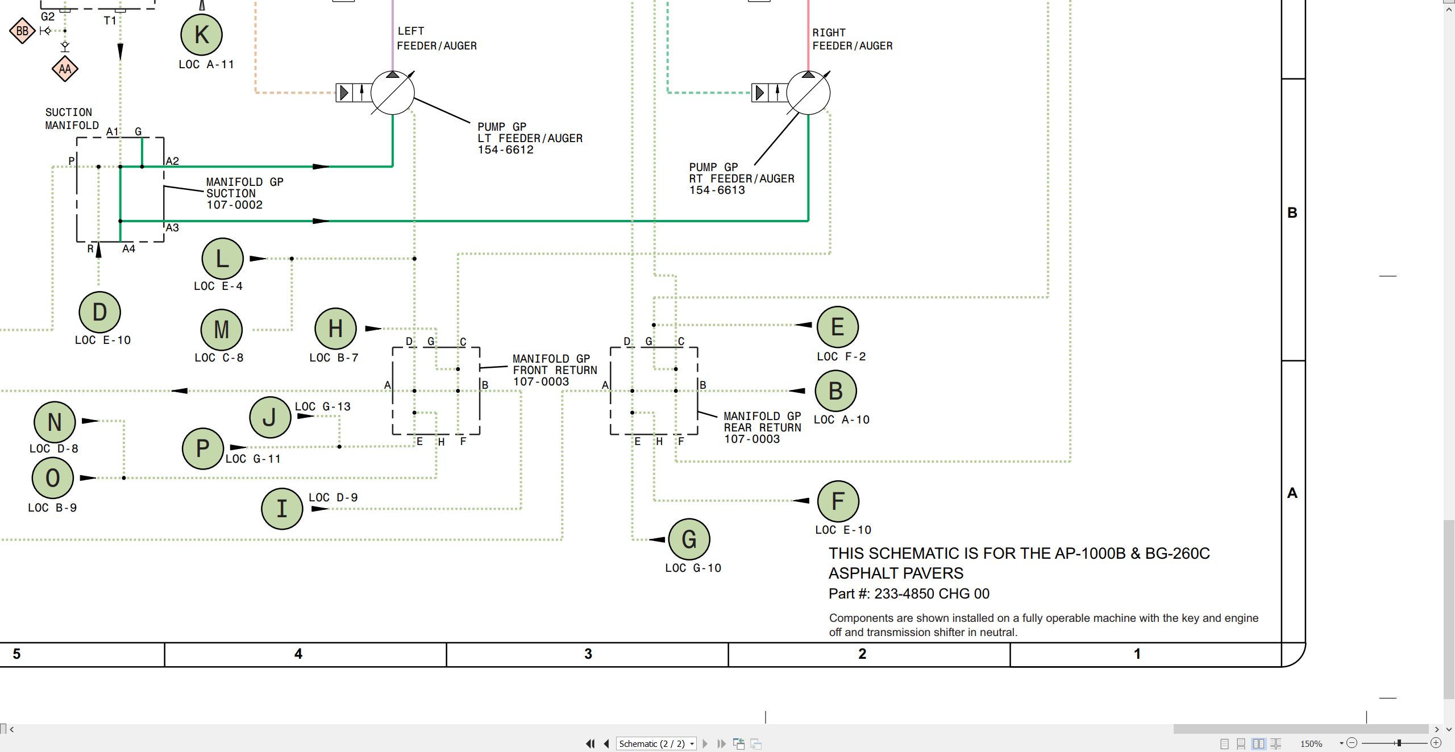Go to the next page
The image size is (1455, 752).
pyautogui.click(x=705, y=743)
